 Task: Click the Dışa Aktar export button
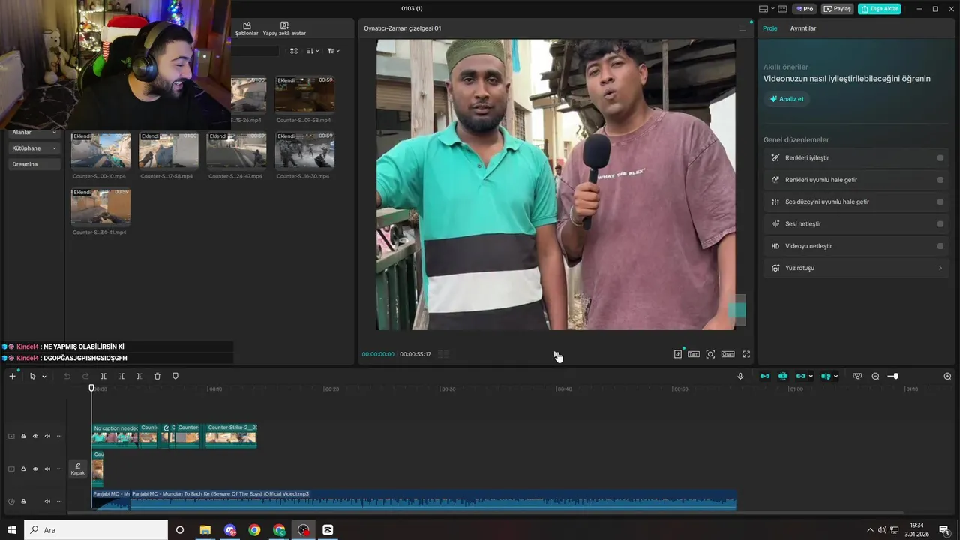(880, 9)
